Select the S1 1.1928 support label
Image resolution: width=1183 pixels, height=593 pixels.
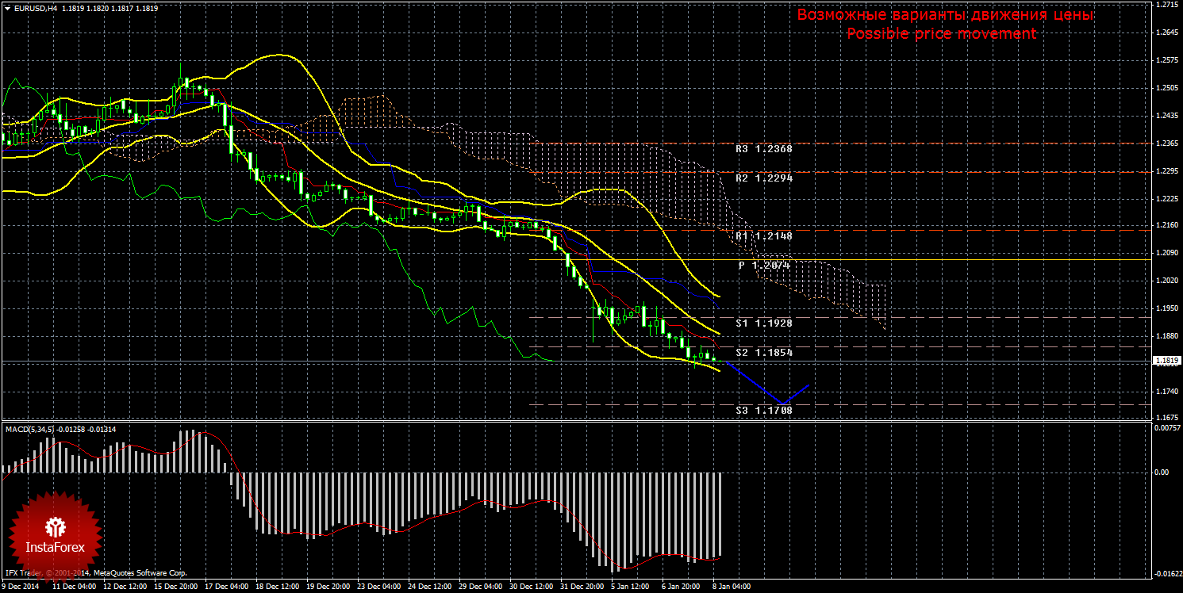tap(763, 323)
